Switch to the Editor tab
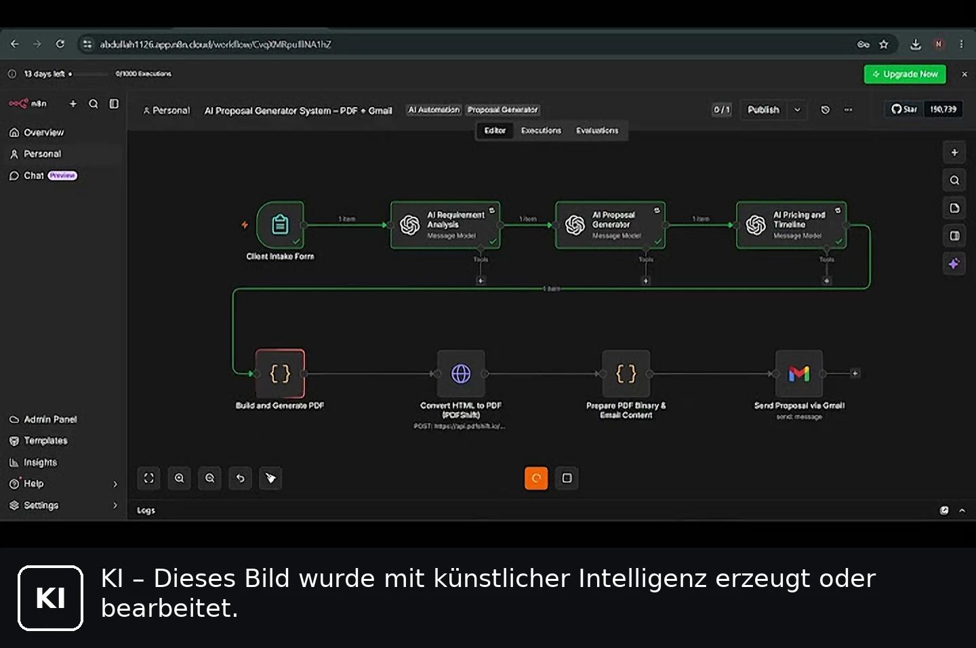 pyautogui.click(x=495, y=130)
